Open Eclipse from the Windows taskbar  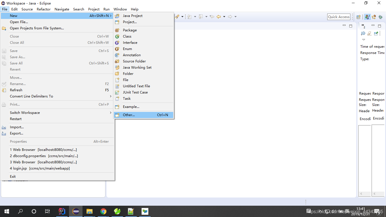(x=76, y=211)
